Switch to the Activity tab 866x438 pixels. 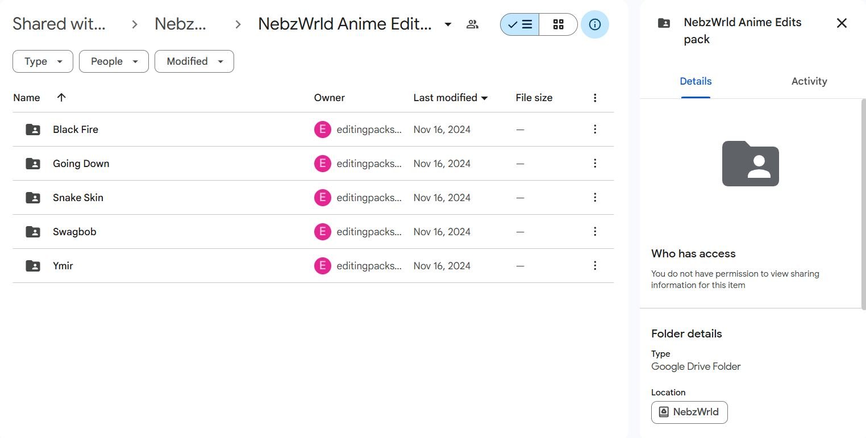pos(809,81)
